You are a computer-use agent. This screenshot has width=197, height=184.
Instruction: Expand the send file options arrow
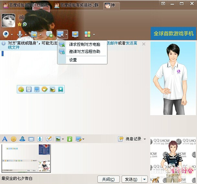tap(40, 34)
